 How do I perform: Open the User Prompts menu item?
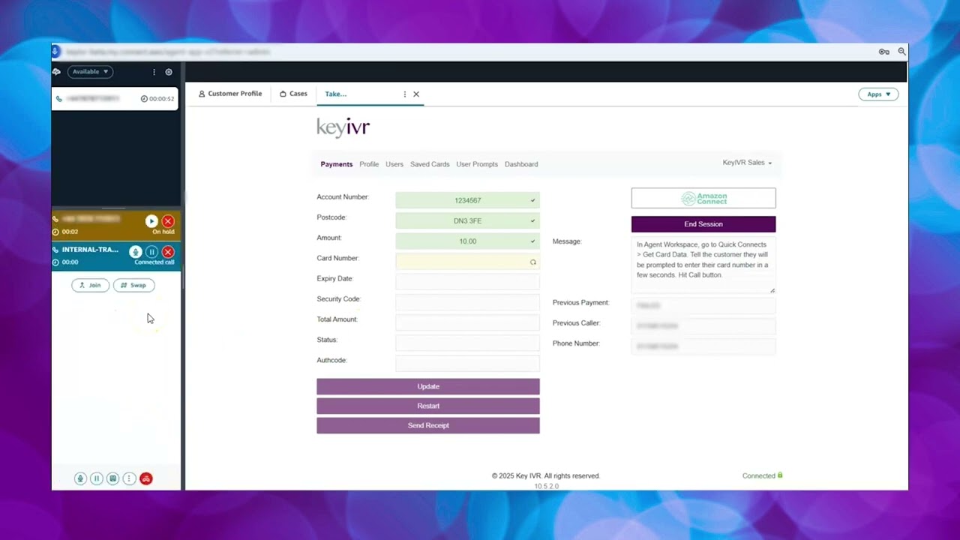click(x=477, y=164)
